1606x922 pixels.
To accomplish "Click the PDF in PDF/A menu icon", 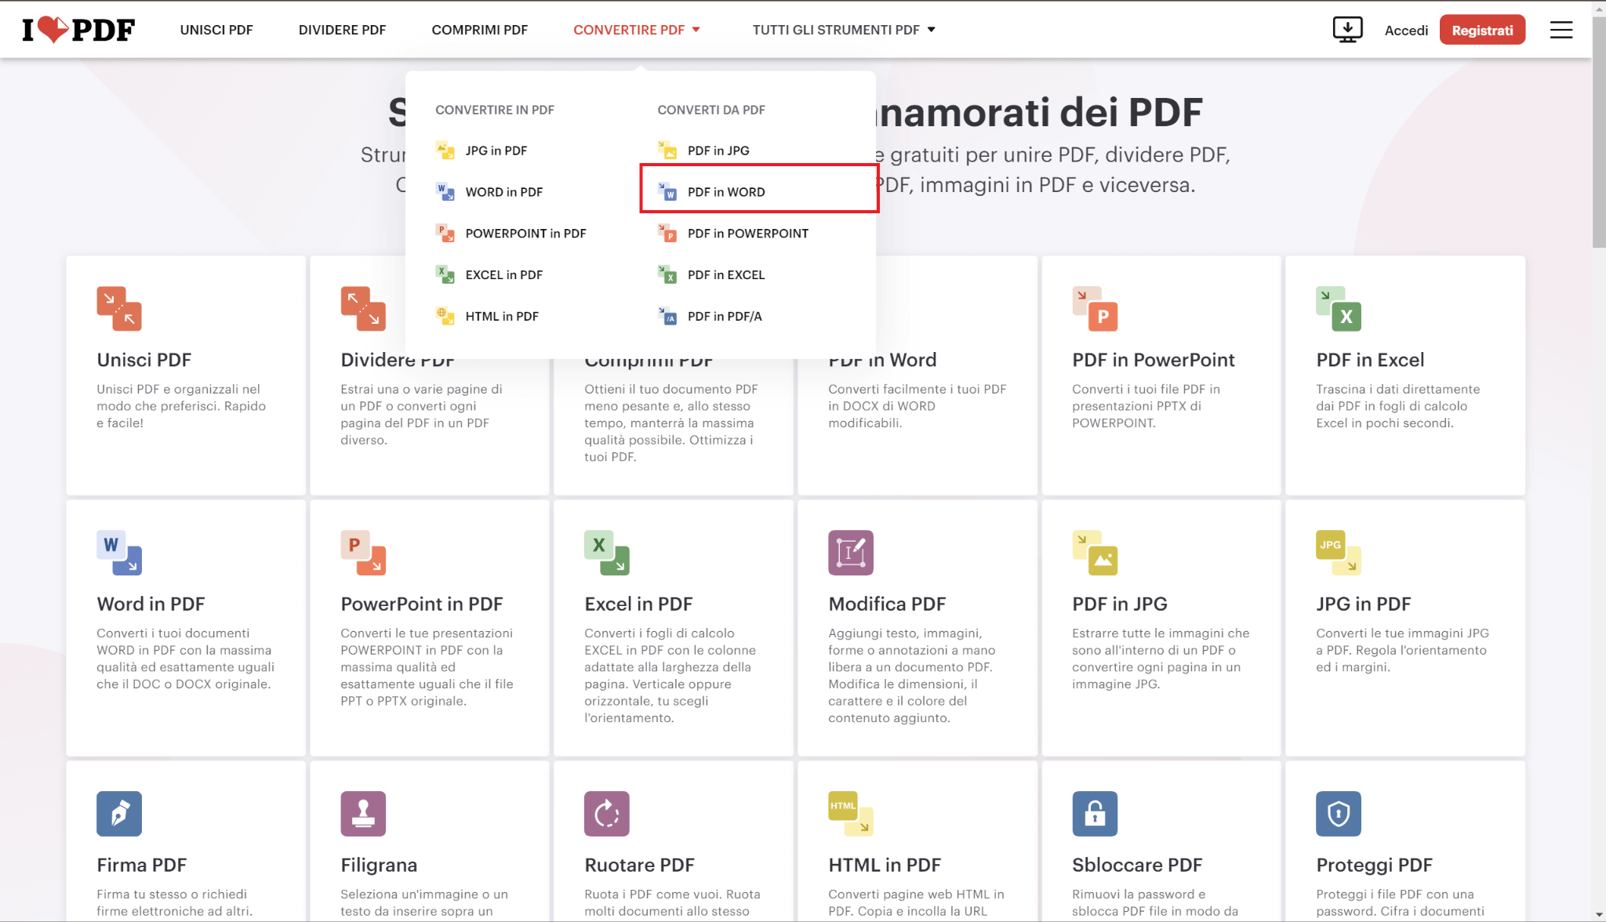I will 667,316.
